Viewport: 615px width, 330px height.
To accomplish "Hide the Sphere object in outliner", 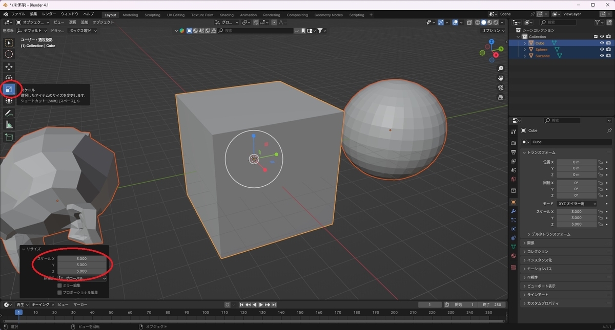I will [602, 50].
